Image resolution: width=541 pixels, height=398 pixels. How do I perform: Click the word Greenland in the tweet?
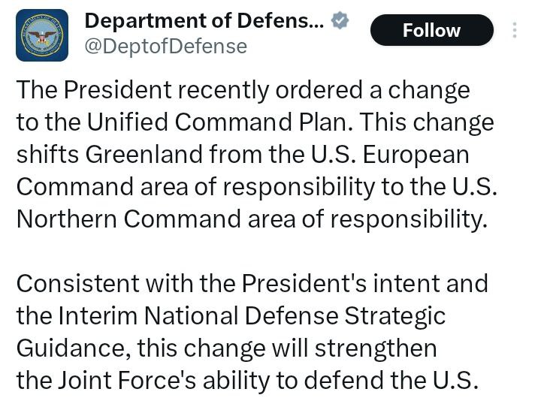[x=144, y=154]
